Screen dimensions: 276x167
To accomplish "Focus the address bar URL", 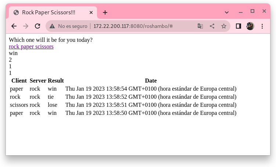I will click(133, 26).
